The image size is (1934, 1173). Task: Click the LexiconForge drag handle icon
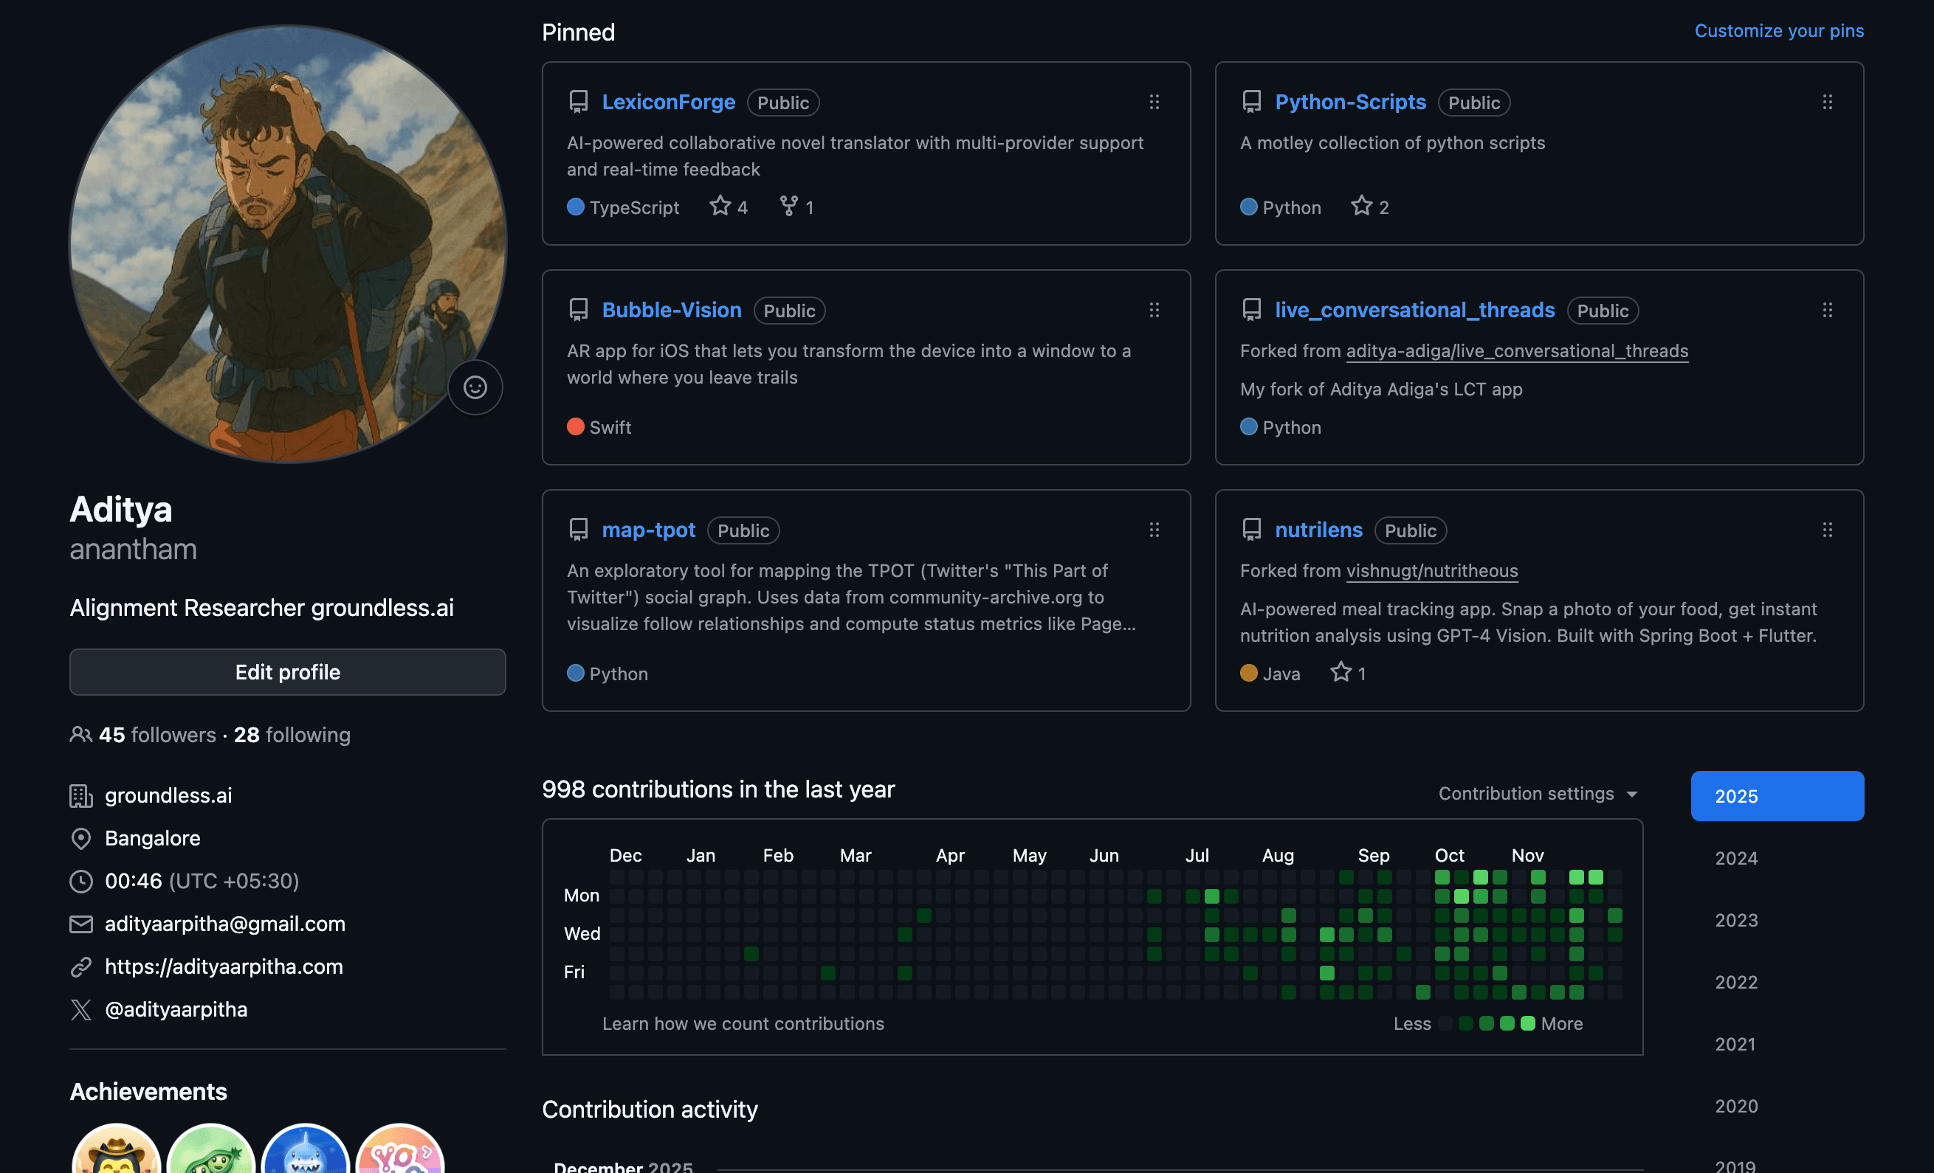click(x=1154, y=102)
